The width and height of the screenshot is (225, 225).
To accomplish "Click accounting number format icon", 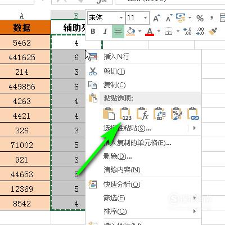I will (x=181, y=17).
